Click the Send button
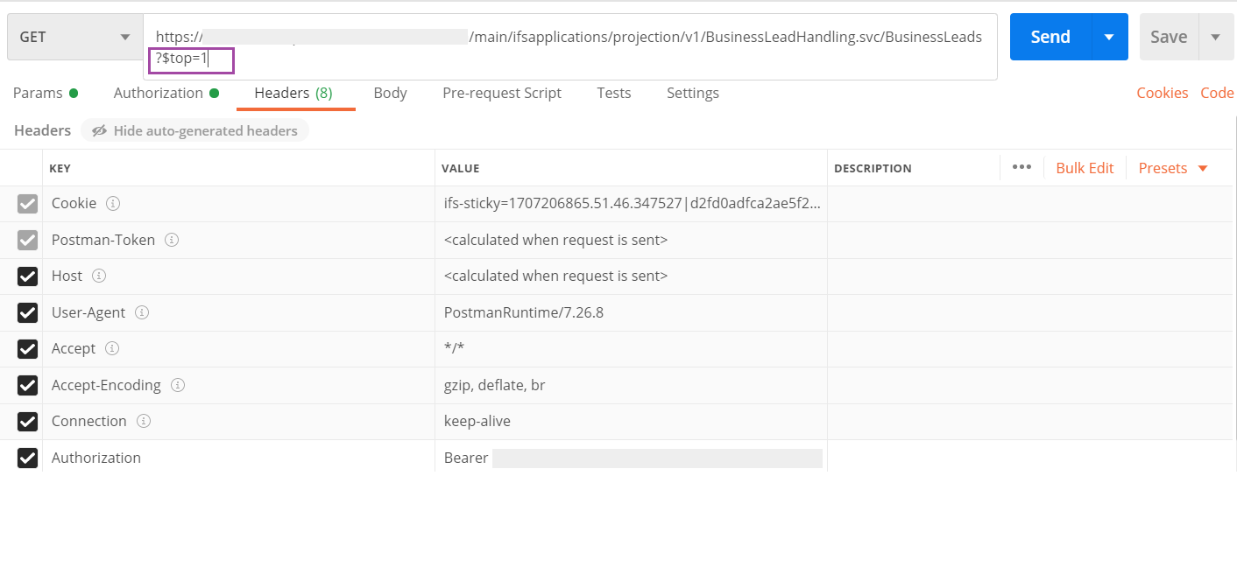 (1049, 36)
